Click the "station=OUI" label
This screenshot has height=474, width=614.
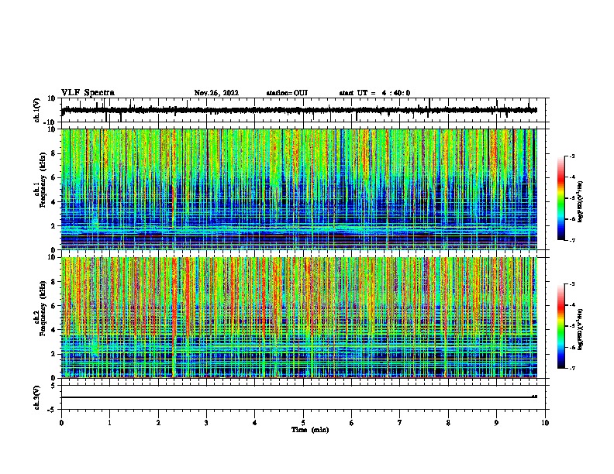coord(287,93)
